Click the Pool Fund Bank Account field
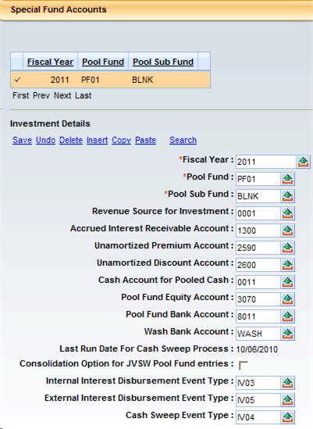The image size is (313, 429). 258,316
